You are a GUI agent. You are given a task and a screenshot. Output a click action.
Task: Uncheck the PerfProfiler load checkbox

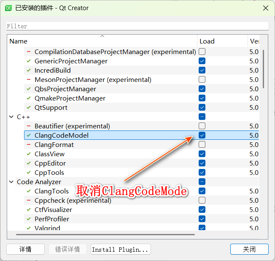tap(202, 219)
